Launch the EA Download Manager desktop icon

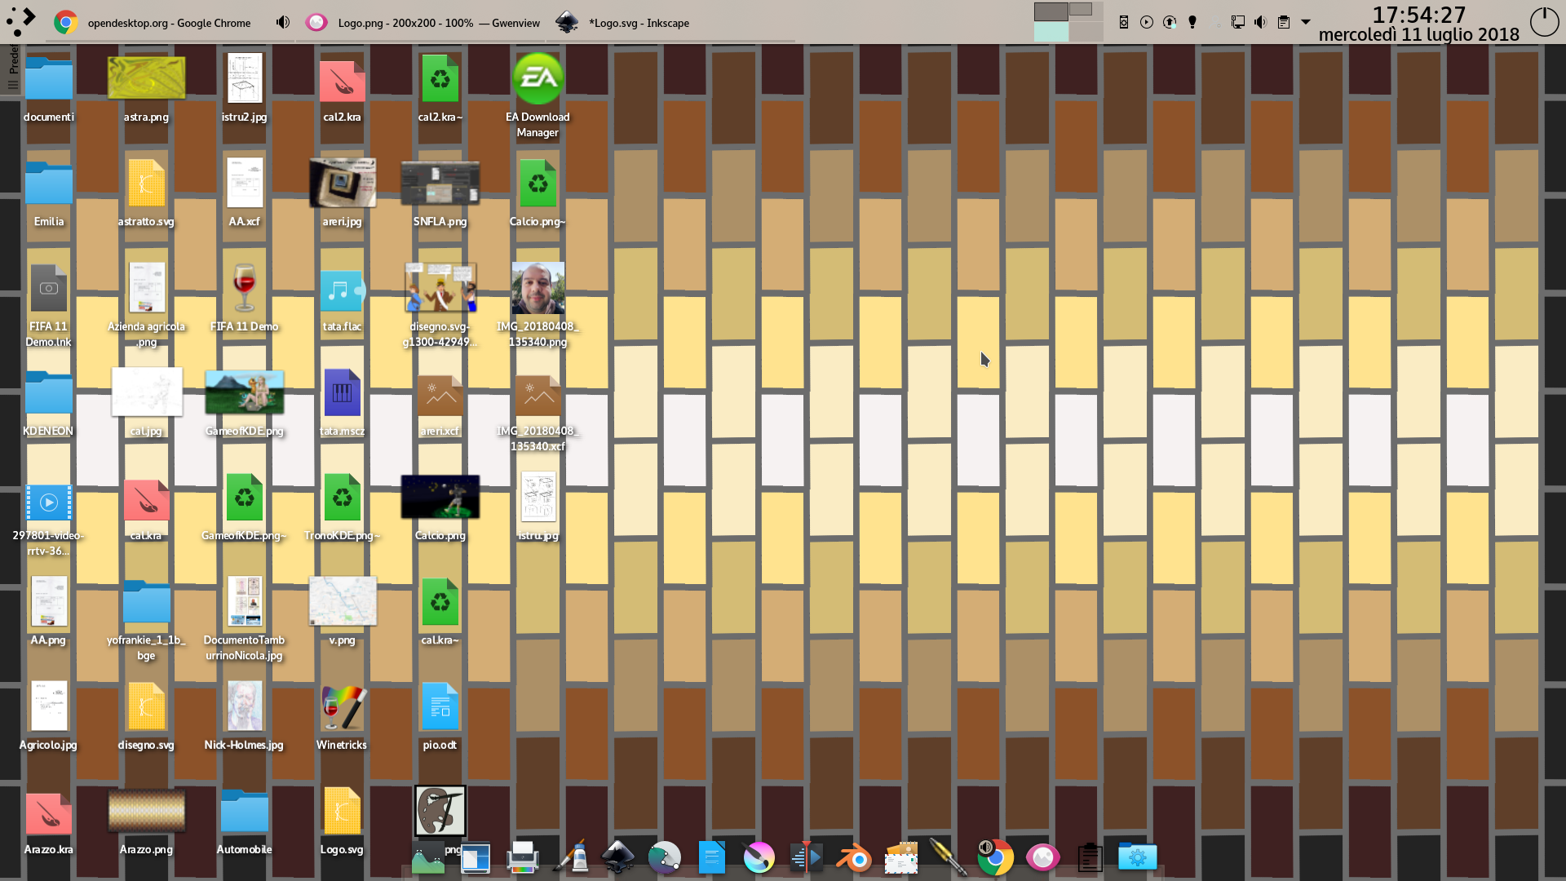pyautogui.click(x=537, y=95)
